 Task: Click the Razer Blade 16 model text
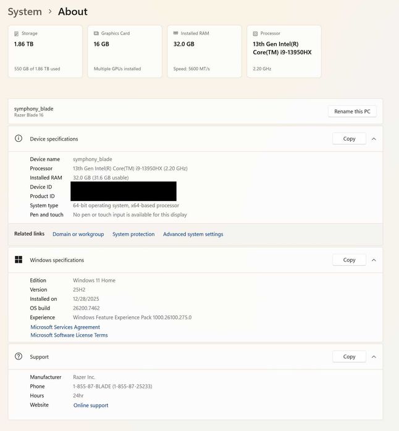point(28,115)
